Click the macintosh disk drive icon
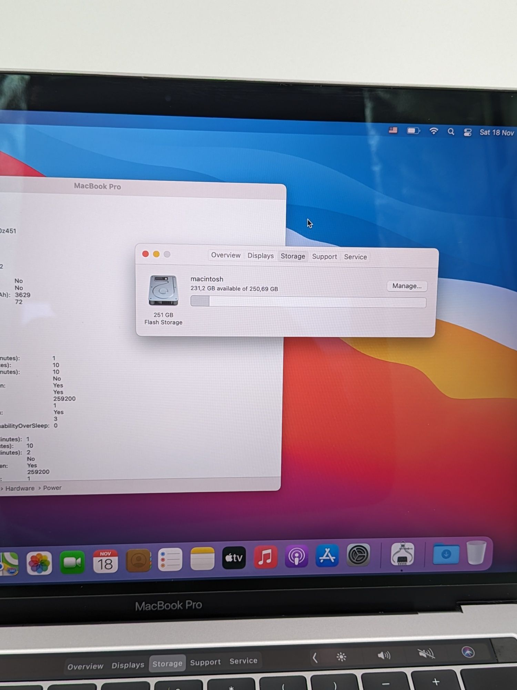The width and height of the screenshot is (517, 690). (163, 290)
